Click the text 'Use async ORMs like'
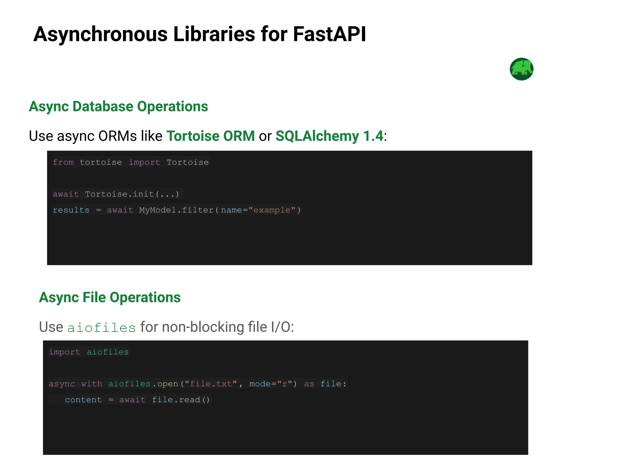The image size is (618, 463). pyautogui.click(x=96, y=136)
